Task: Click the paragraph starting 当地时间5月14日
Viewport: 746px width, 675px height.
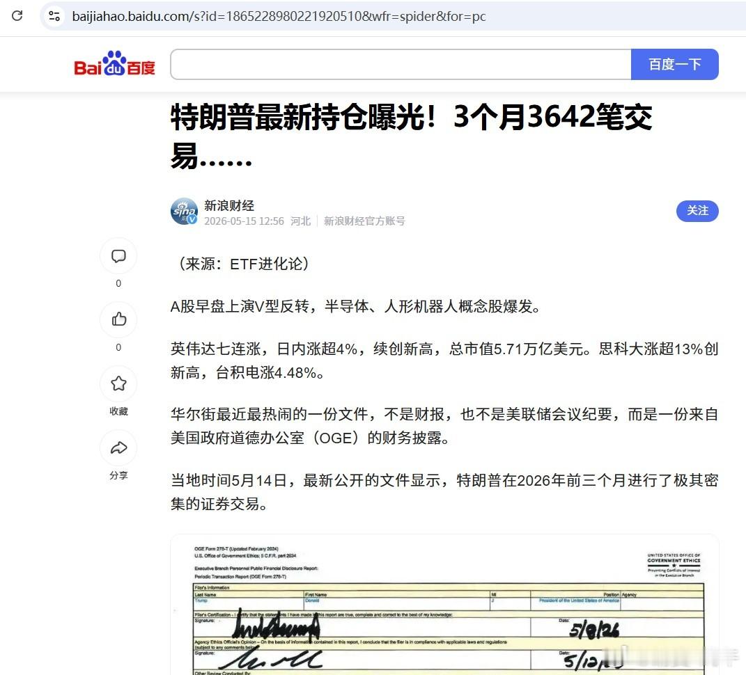Action: coord(444,492)
